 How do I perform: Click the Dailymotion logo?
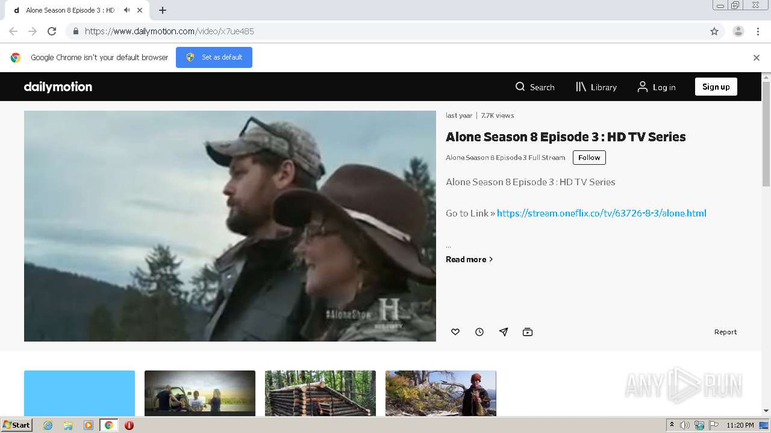pos(58,87)
